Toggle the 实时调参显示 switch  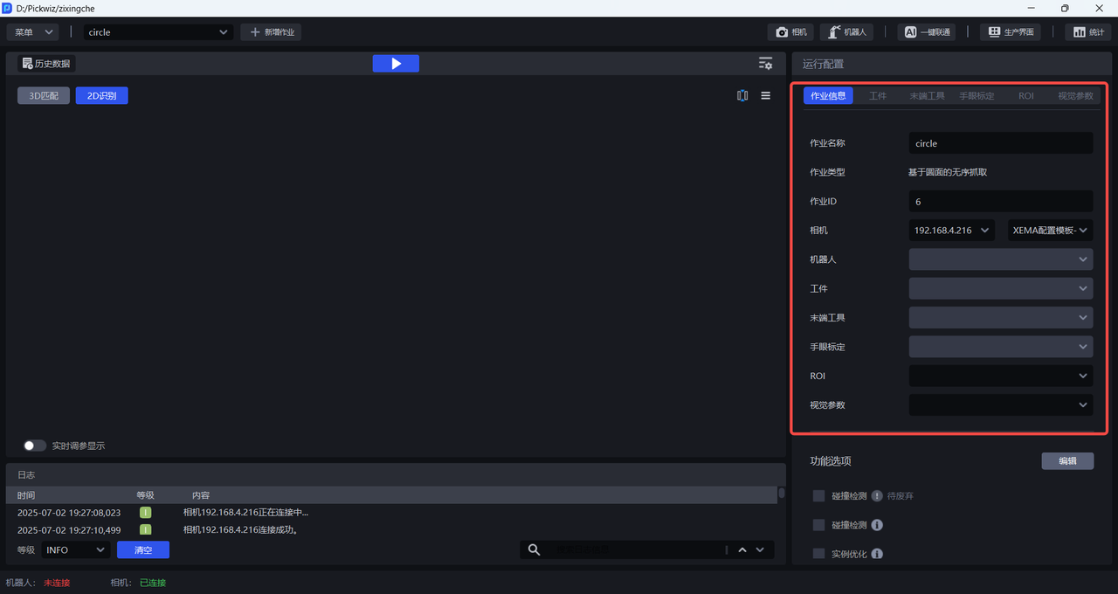click(x=34, y=445)
